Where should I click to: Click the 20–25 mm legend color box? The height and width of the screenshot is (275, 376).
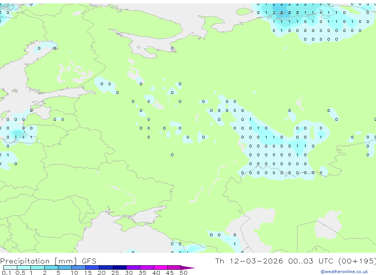tap(106, 267)
